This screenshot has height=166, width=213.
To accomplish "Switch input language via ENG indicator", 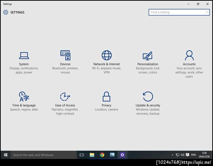I will point(193,155).
